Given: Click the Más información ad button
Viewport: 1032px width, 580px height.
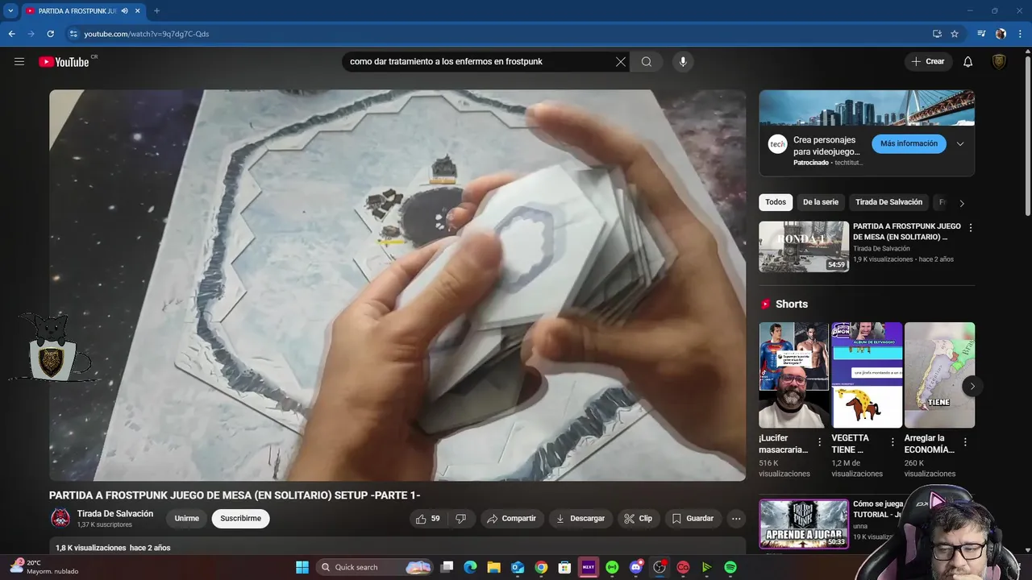Looking at the screenshot, I should pyautogui.click(x=909, y=144).
